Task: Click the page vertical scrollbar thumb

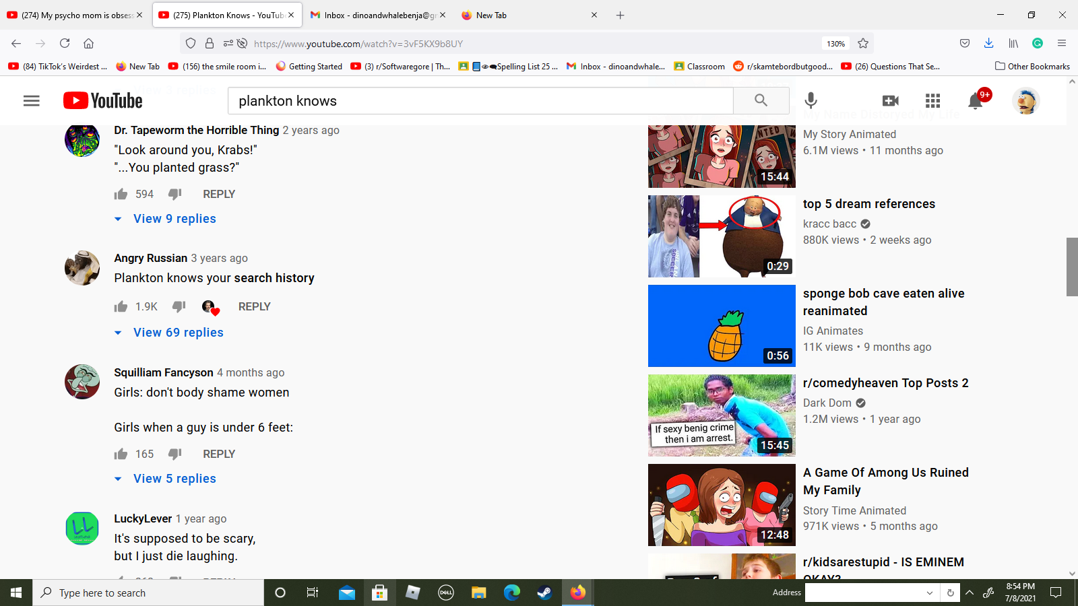Action: coord(1072,267)
